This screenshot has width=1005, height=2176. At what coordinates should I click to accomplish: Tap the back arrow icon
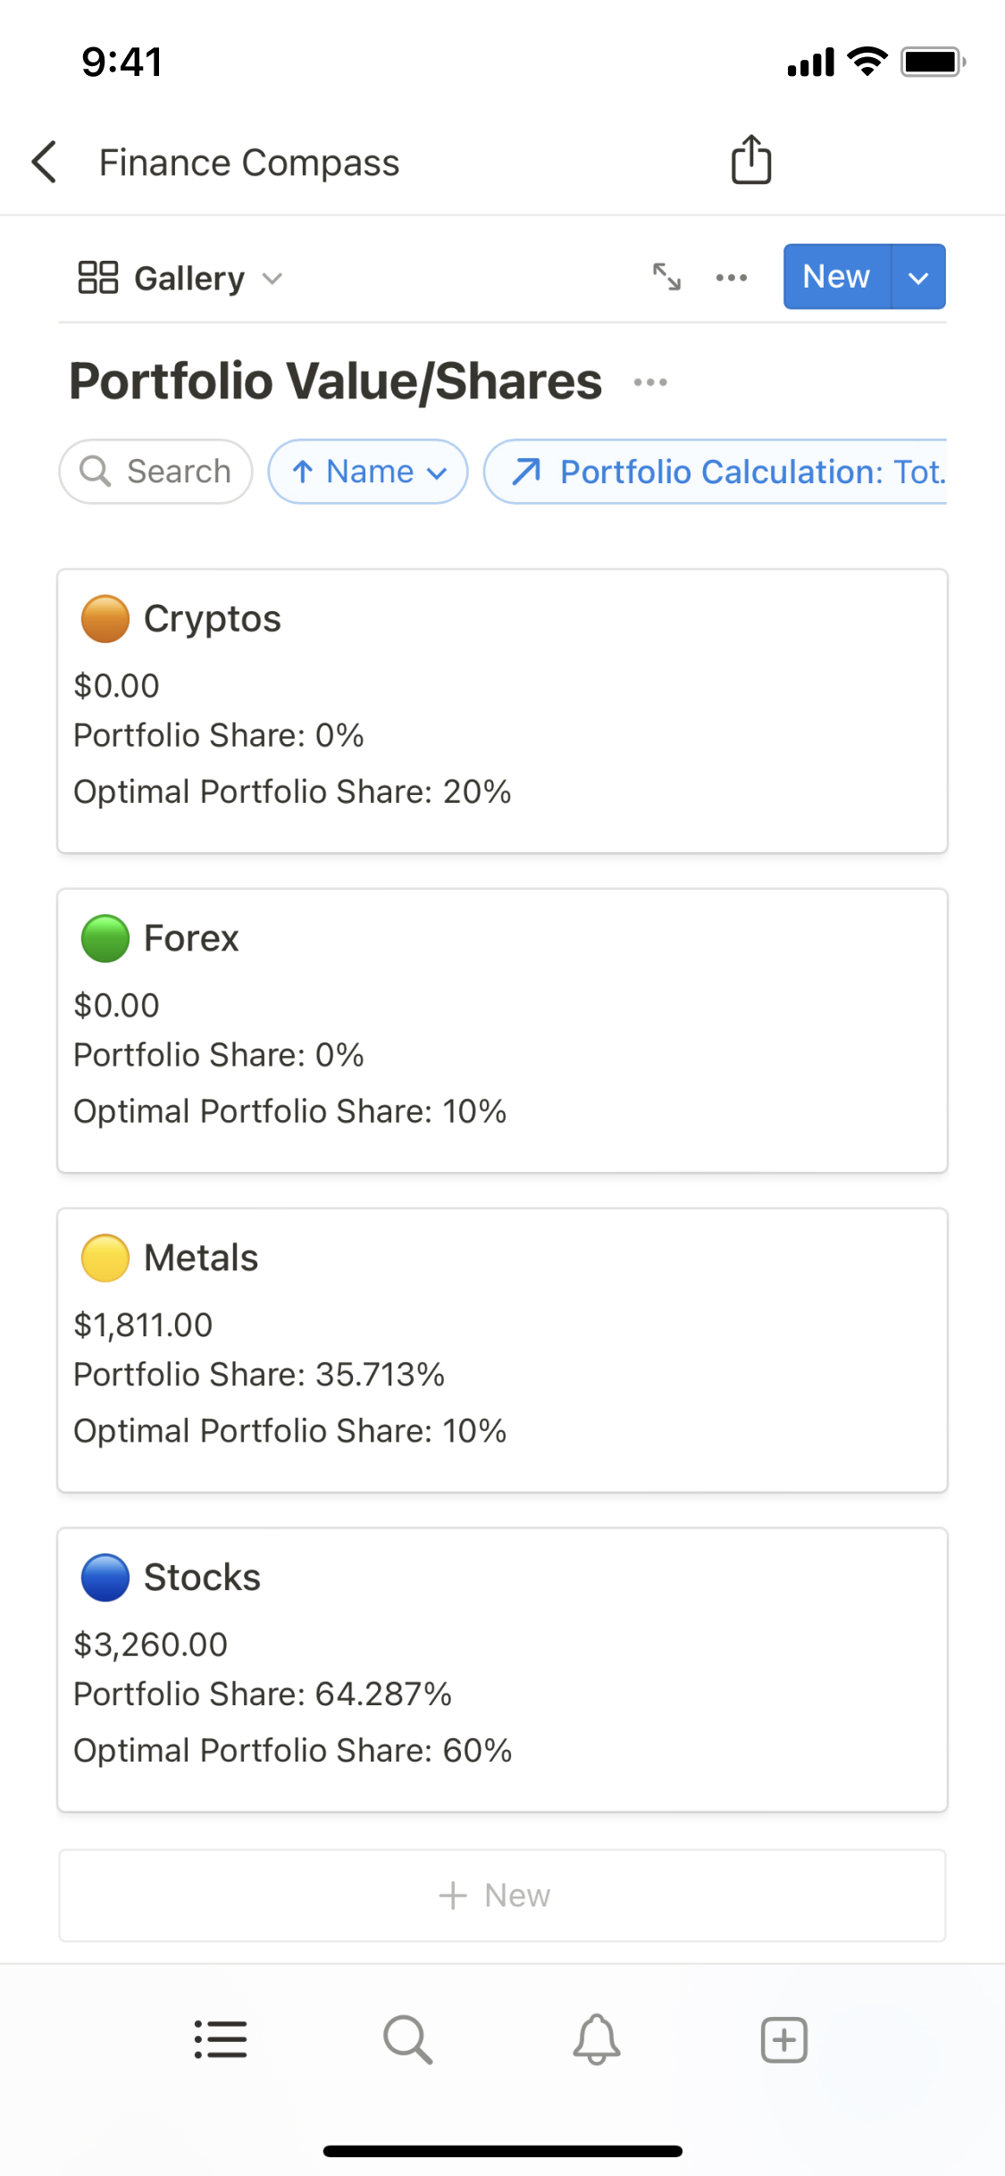coord(45,162)
